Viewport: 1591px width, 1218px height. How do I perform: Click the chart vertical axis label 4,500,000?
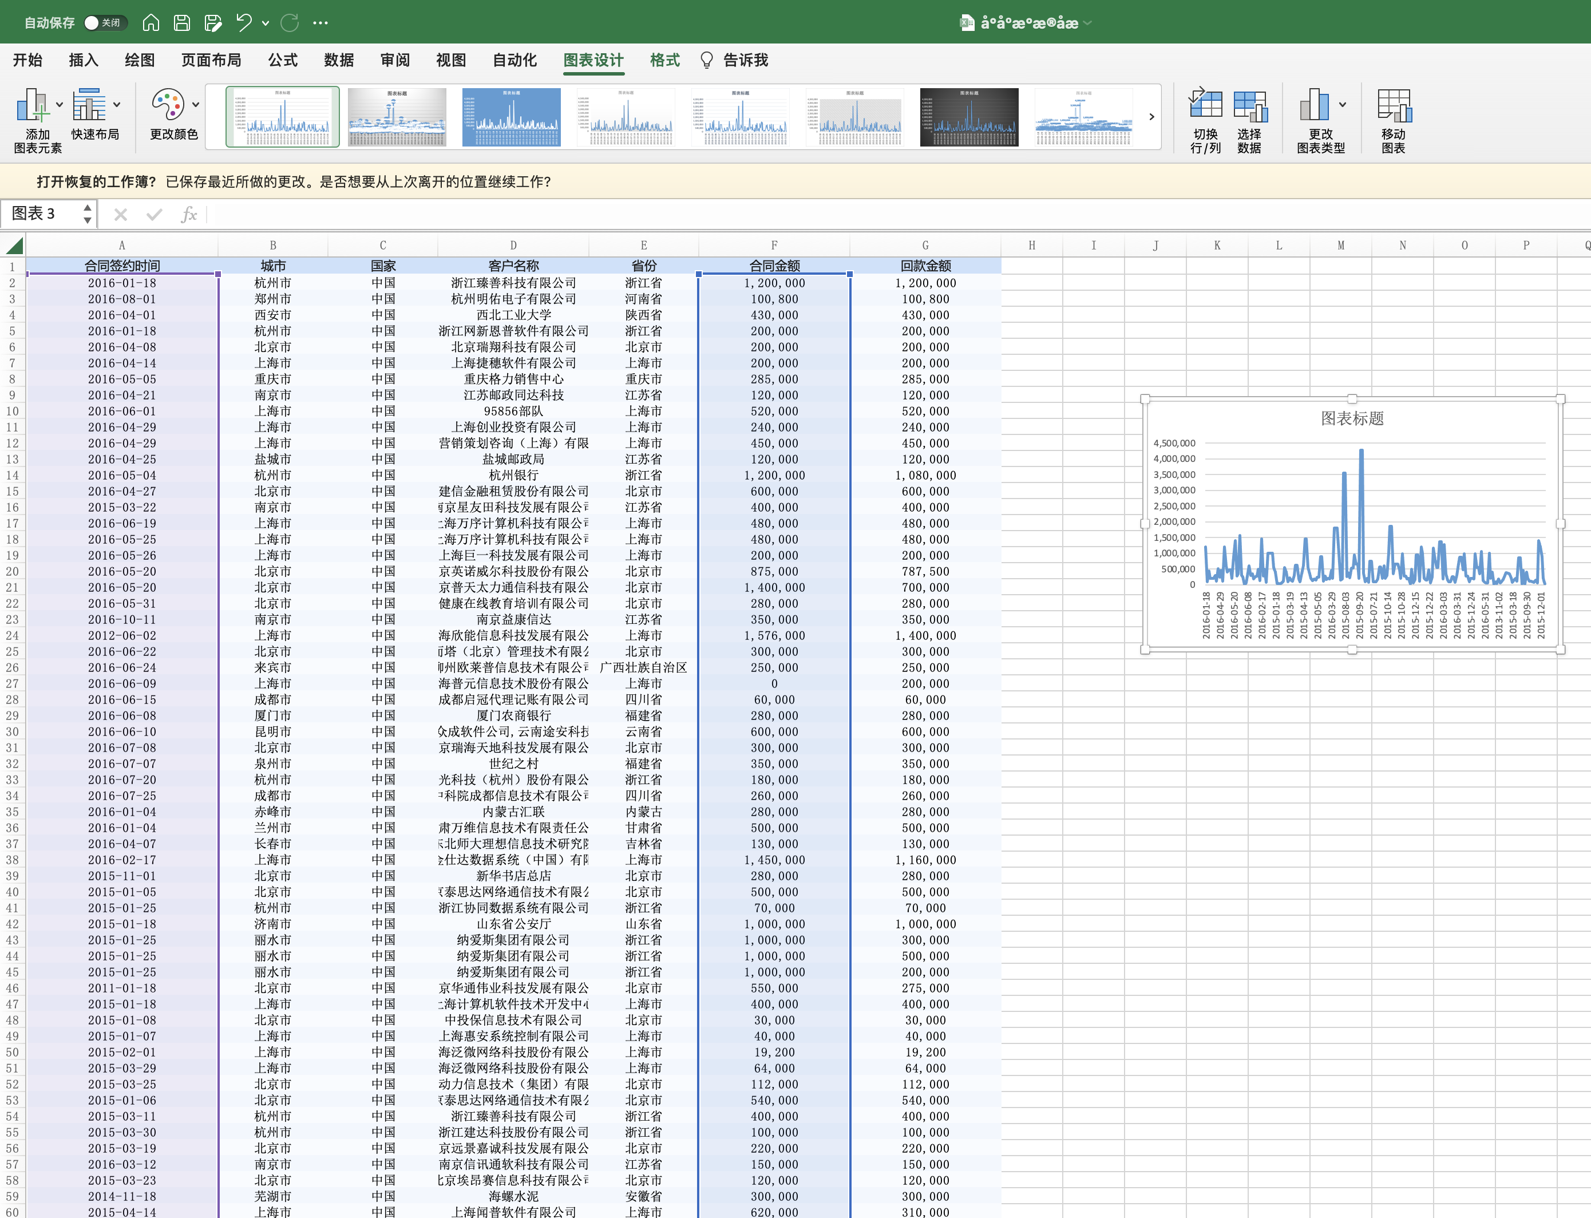[x=1174, y=443]
